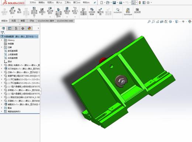
Task: Click the Zoom to Fit magnifier icon
Action: coord(149,22)
